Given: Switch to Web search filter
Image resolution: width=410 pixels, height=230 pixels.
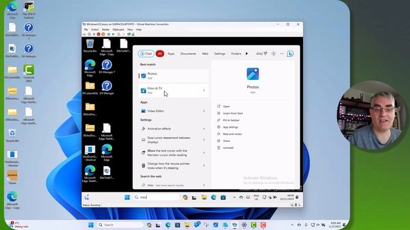Looking at the screenshot, I should click(205, 54).
